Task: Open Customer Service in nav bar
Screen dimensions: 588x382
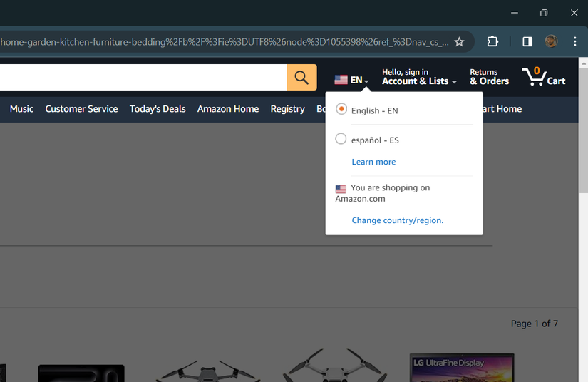Action: tap(81, 109)
